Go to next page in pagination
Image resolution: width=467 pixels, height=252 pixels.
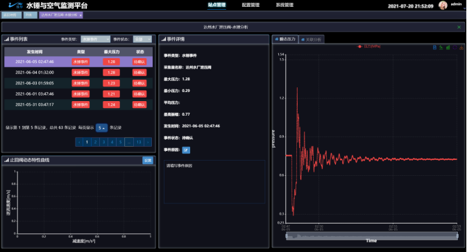click(x=148, y=142)
